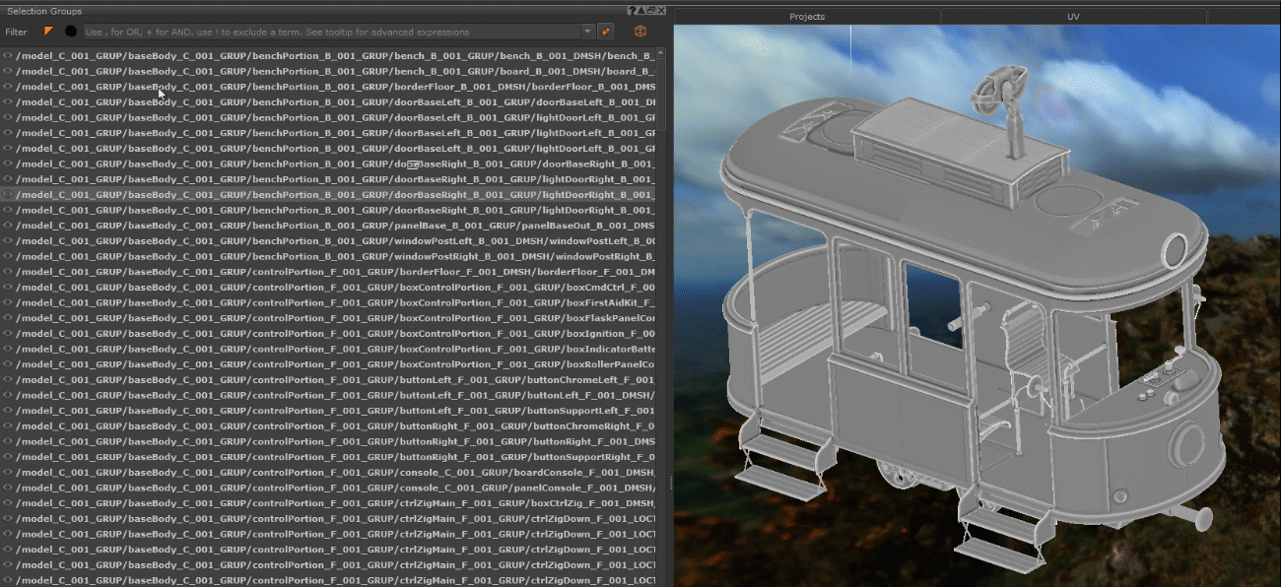Select the windowPostLeft_B_001_DMSH entry
1281x587 pixels.
click(x=335, y=241)
